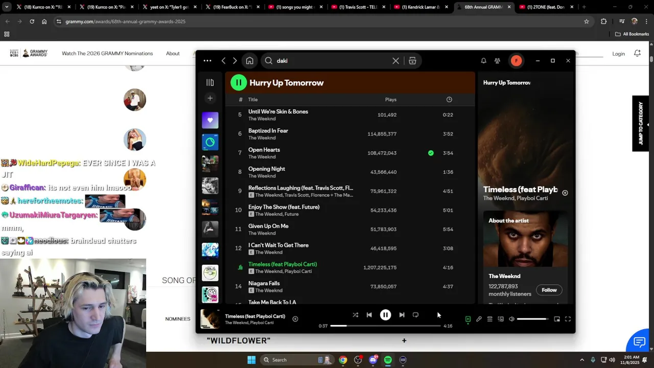This screenshot has width=654, height=368.
Task: Open the Spotify profile avatar menu
Action: (516, 61)
